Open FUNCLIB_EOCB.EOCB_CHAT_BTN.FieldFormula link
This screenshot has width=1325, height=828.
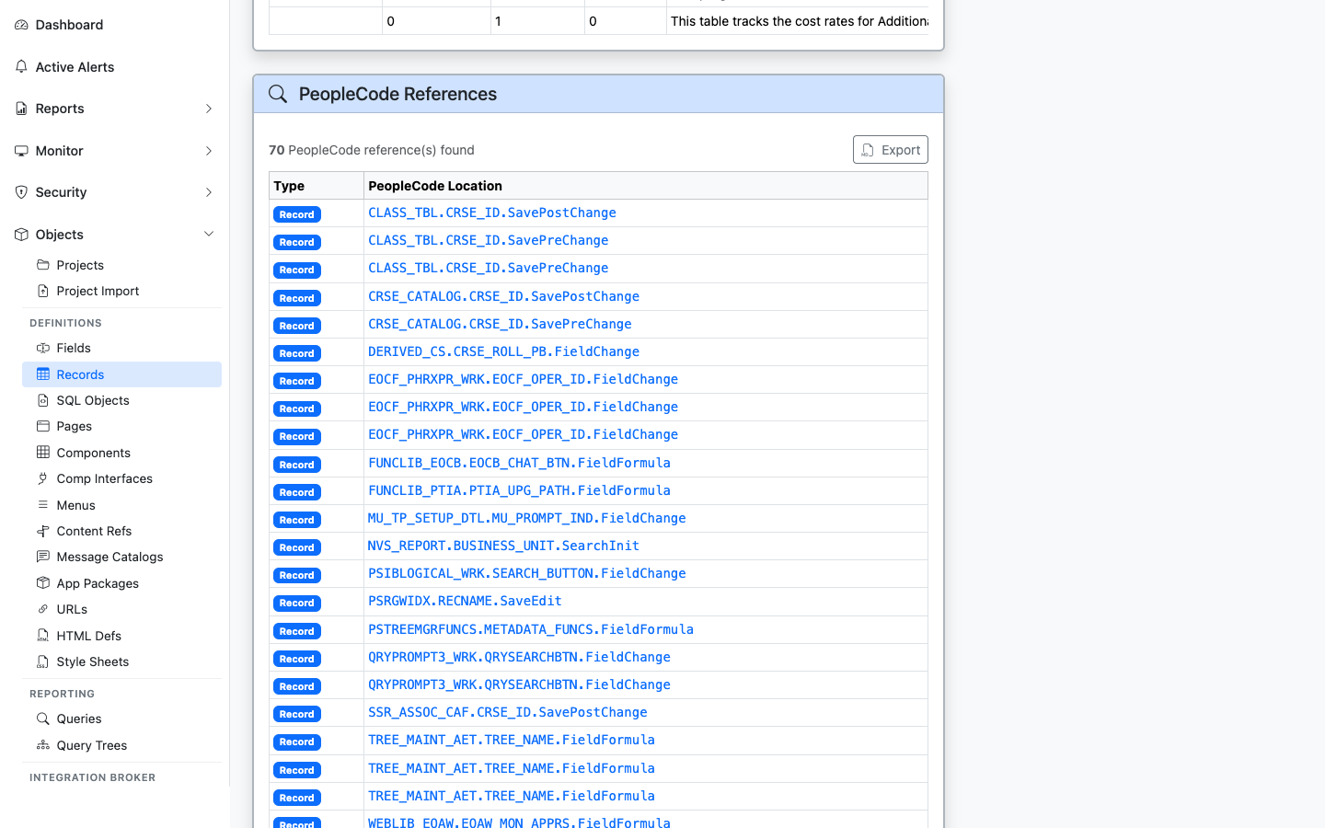point(519,463)
